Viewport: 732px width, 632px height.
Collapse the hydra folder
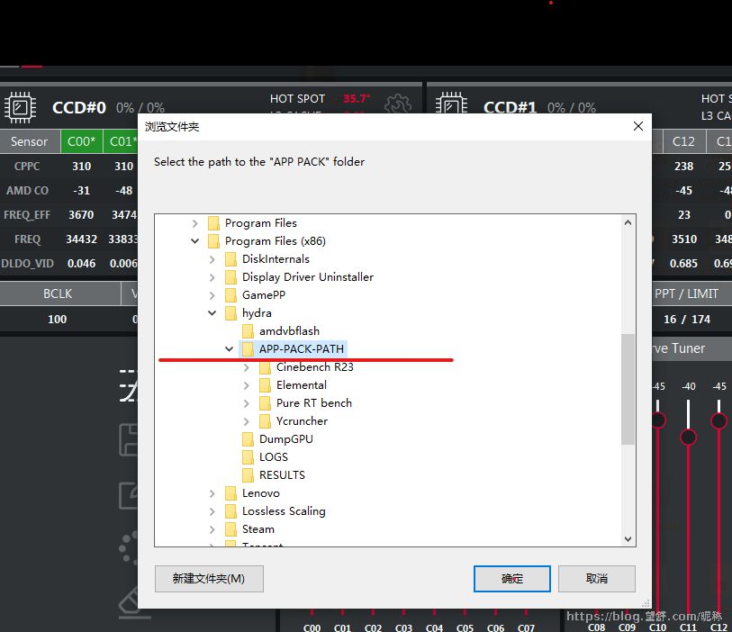pyautogui.click(x=212, y=313)
